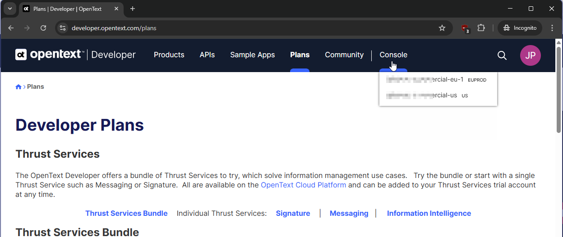
Task: View site information icon in address bar
Action: coord(63,28)
